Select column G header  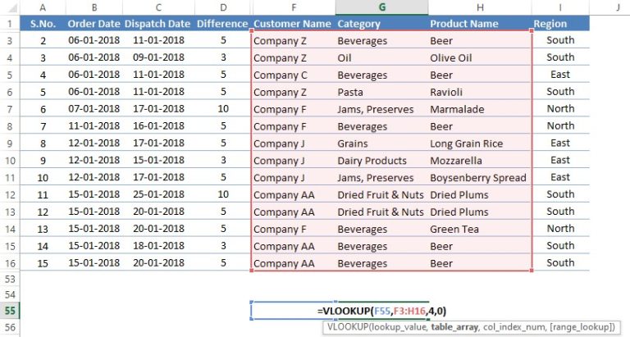[x=381, y=7]
